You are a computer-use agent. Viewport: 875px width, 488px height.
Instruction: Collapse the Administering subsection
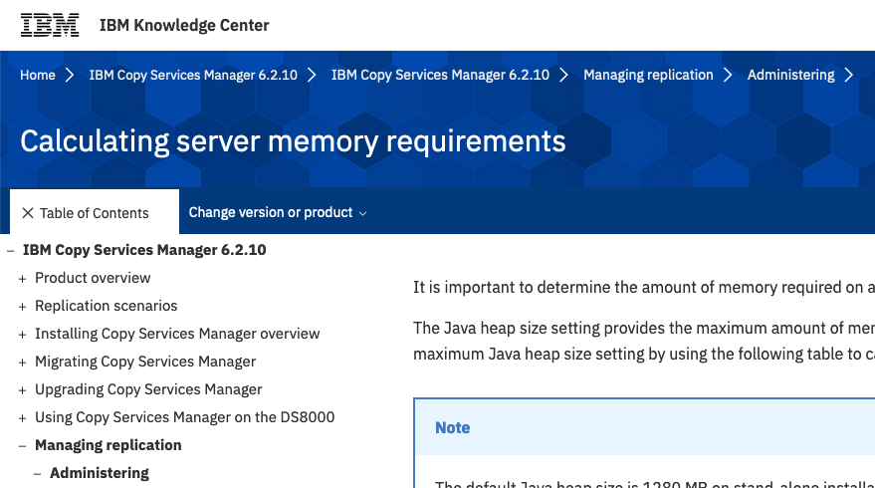(x=37, y=474)
